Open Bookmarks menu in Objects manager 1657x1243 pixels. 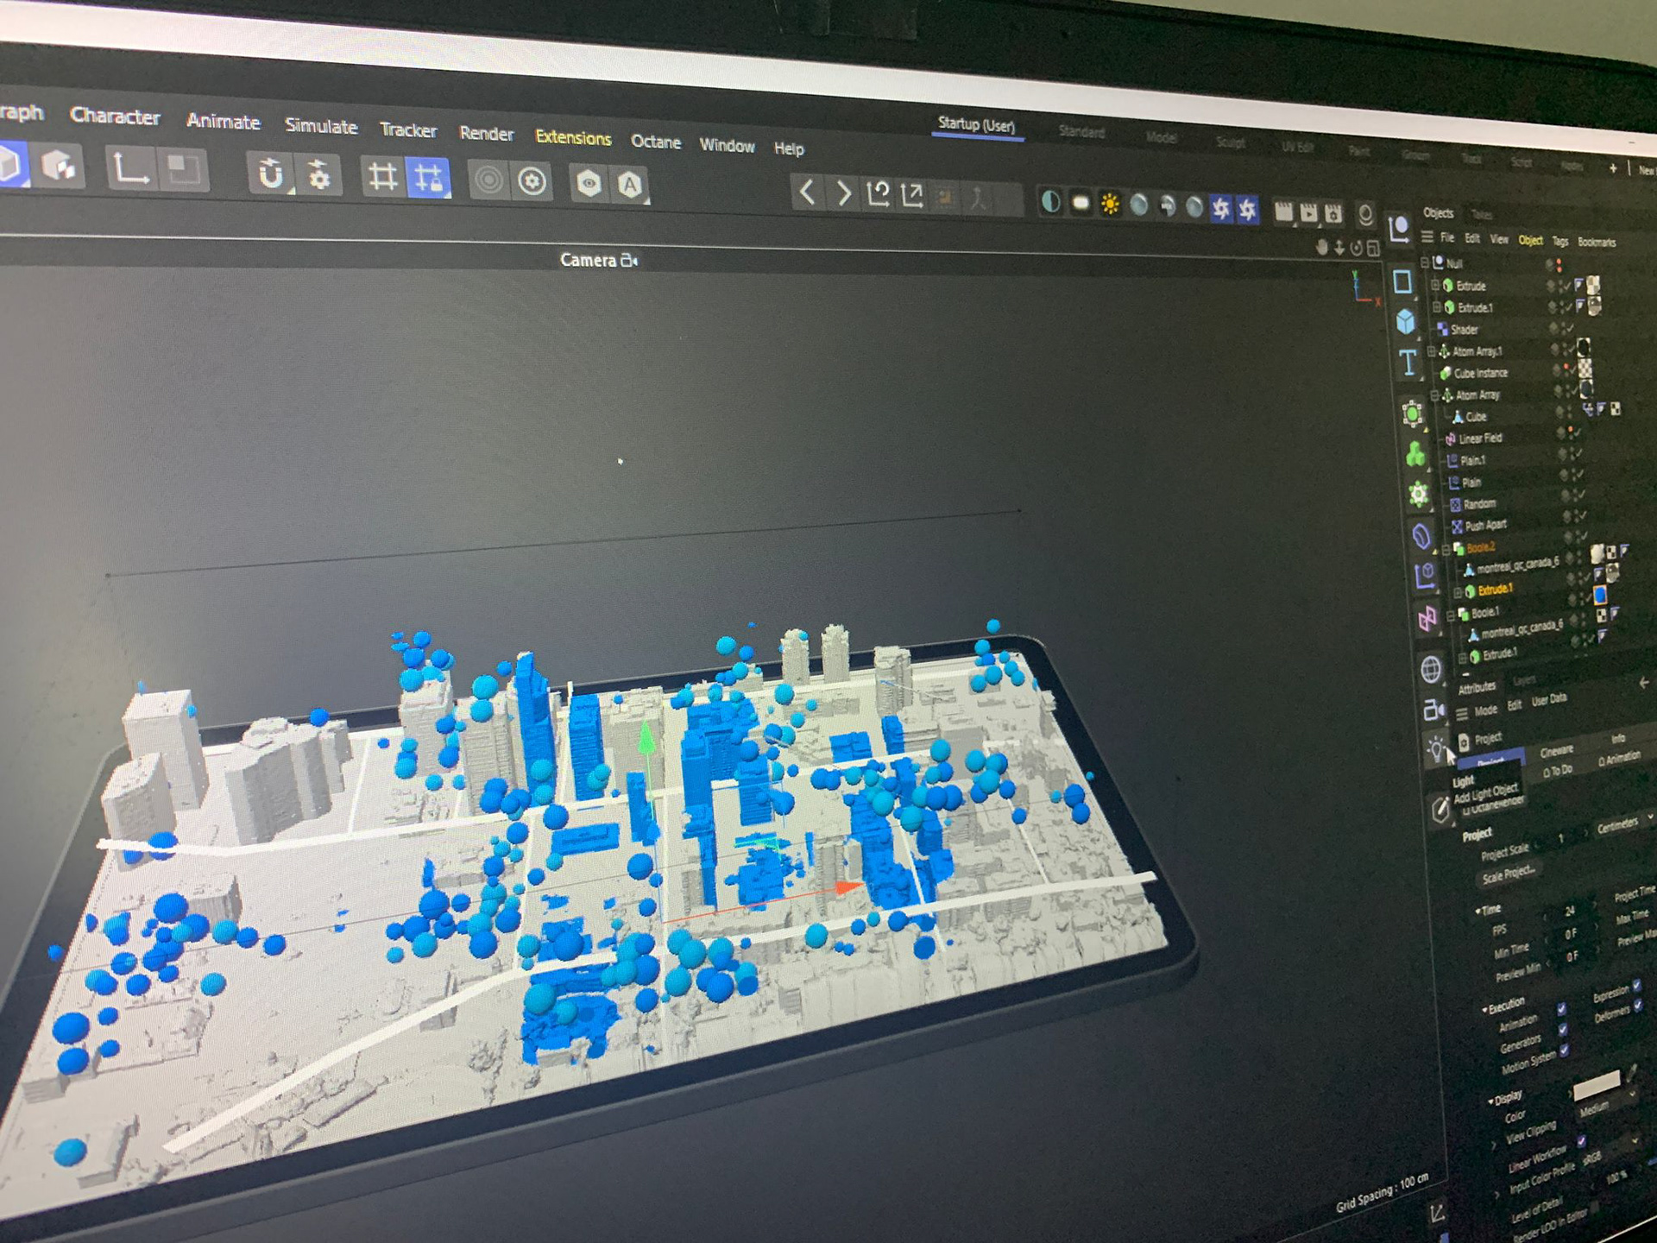1597,243
